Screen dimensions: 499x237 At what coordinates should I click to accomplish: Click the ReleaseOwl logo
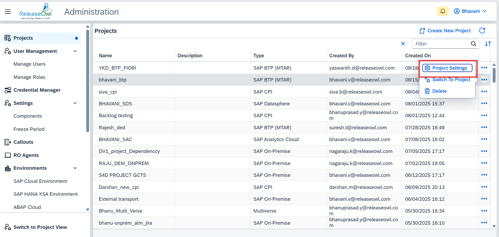coord(36,11)
